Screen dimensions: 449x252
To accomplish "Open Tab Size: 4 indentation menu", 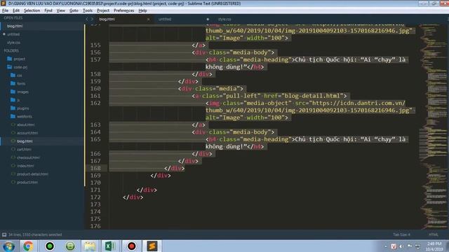I will [401, 234].
